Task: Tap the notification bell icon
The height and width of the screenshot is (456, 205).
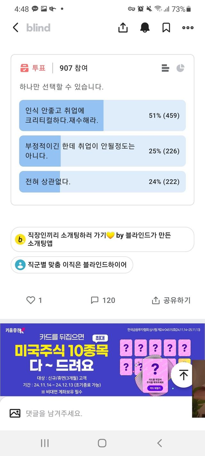Action: point(145,28)
